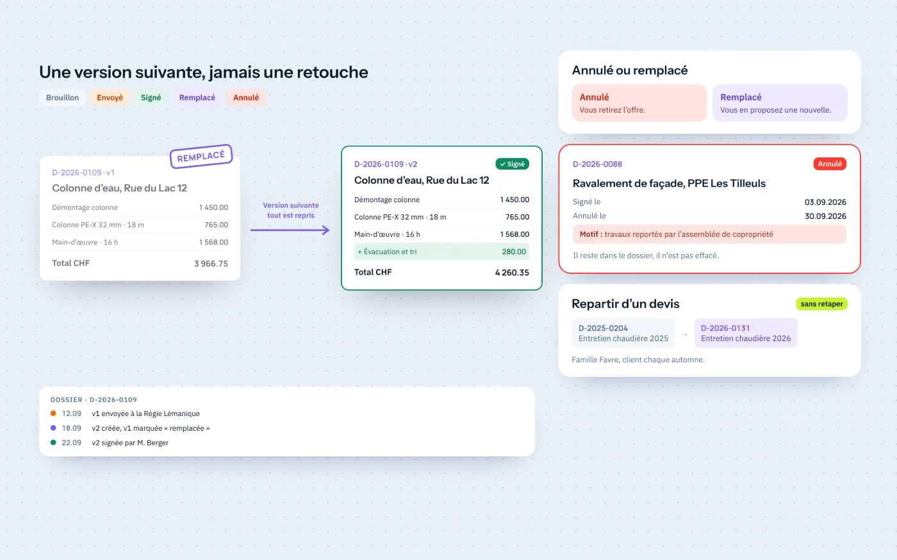Click '+ Évacuation et tri' highlighted line
Image resolution: width=897 pixels, height=560 pixels.
tap(441, 252)
